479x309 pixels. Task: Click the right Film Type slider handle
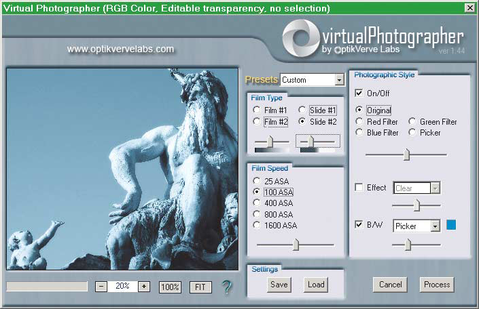pos(311,142)
